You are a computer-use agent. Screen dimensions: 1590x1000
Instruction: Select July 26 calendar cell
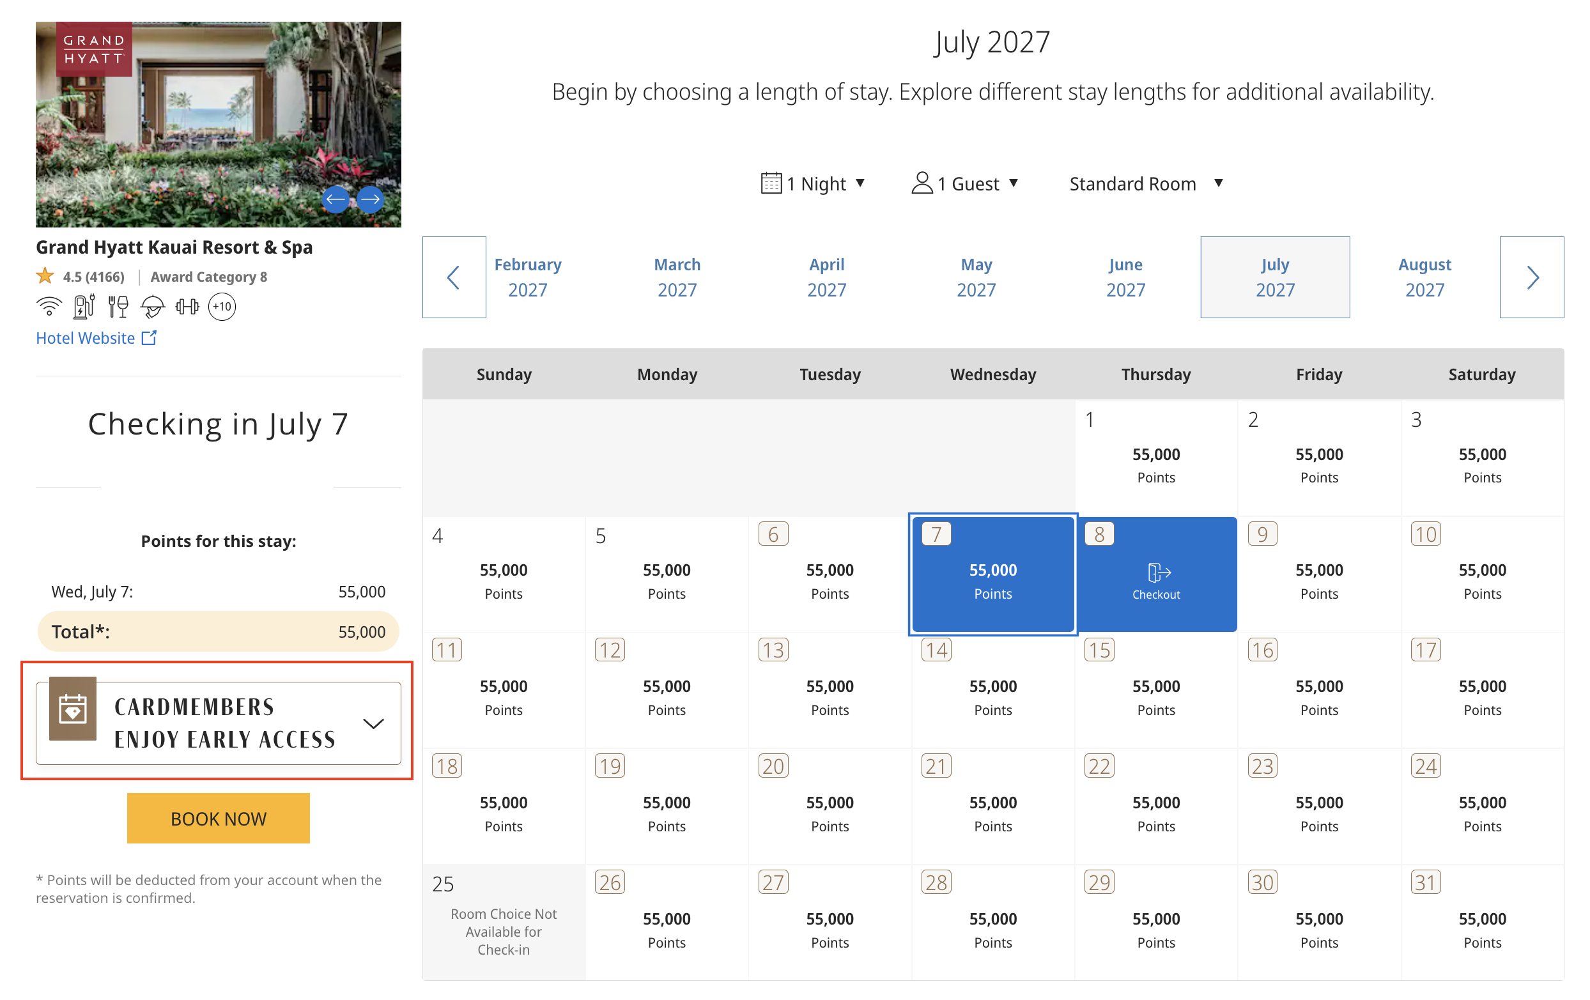click(x=667, y=922)
